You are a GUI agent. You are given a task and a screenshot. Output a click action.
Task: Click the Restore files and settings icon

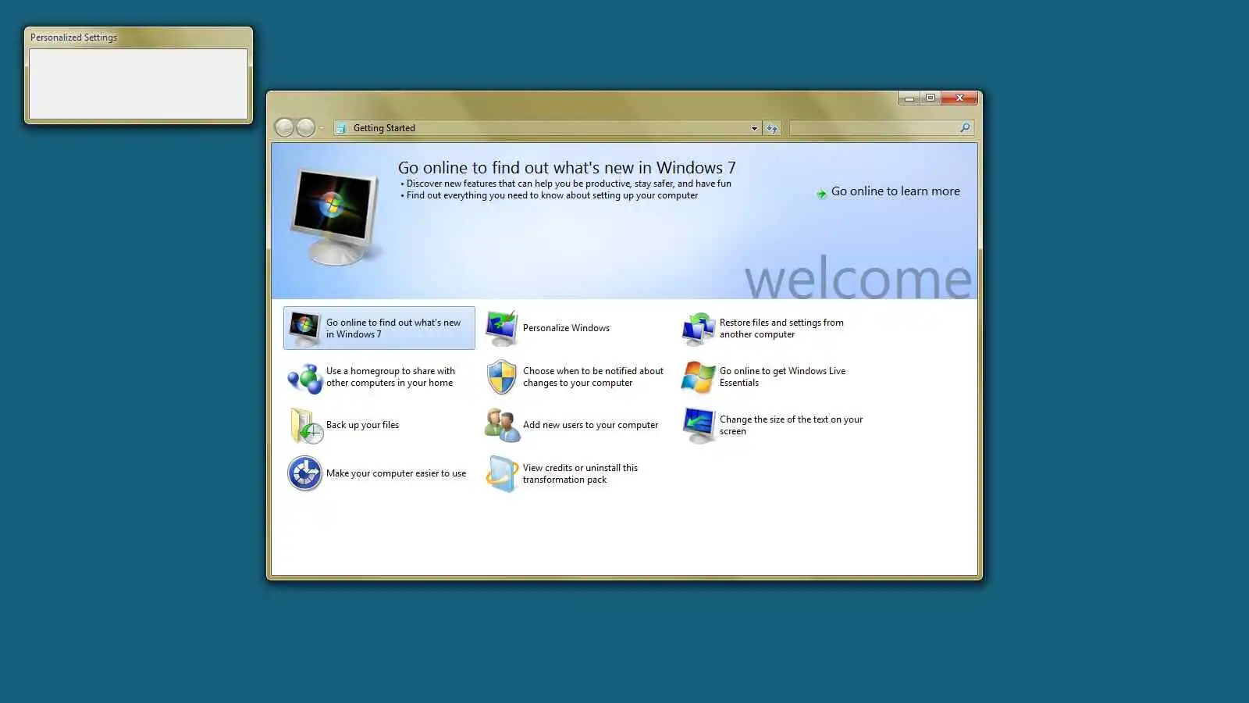point(698,328)
